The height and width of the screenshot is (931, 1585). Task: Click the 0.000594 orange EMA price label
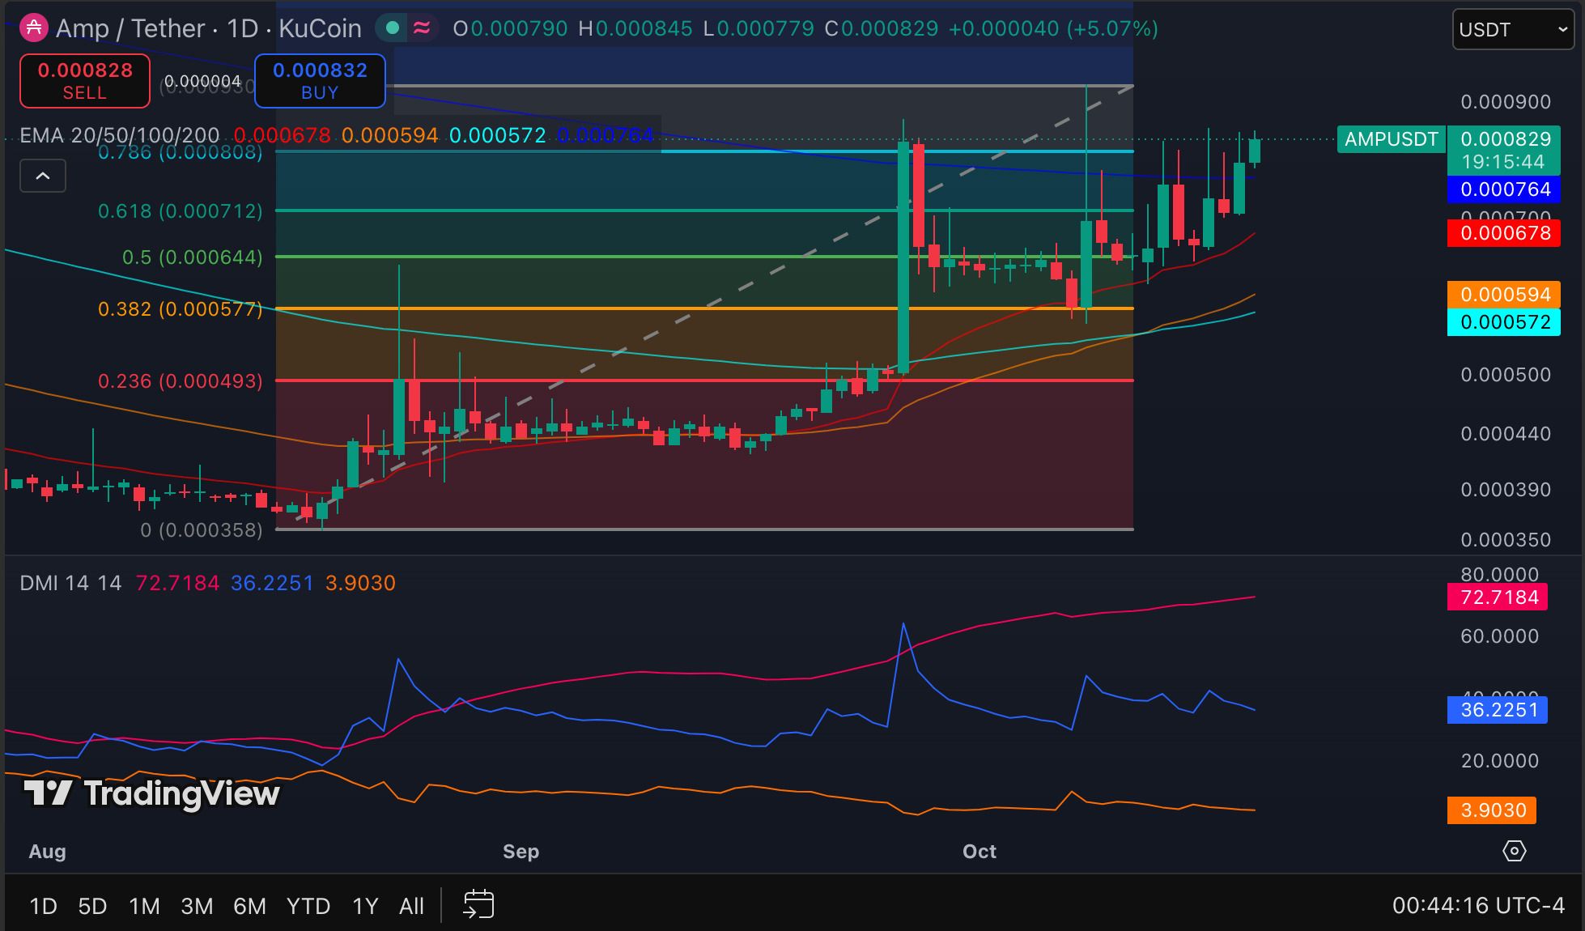pyautogui.click(x=1505, y=295)
